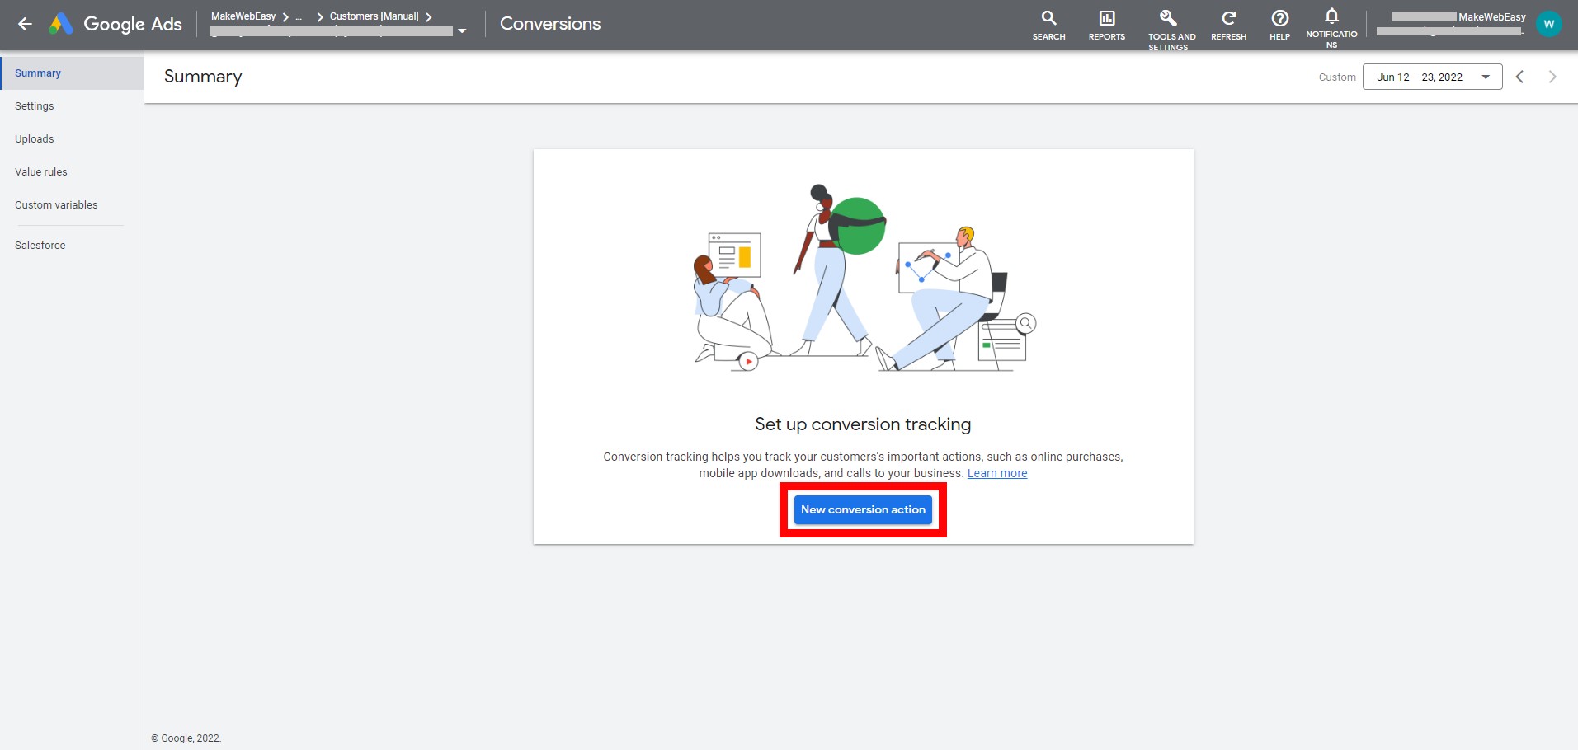Open the Jun 12 – 23, 2022 date picker

coord(1432,77)
